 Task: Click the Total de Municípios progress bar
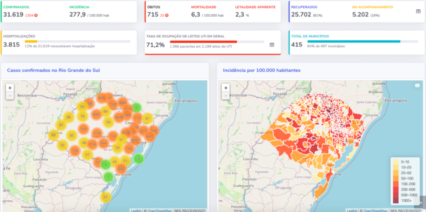(x=354, y=41)
